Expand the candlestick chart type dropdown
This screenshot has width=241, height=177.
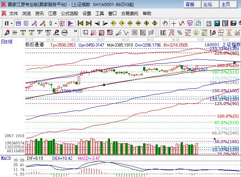(55, 23)
